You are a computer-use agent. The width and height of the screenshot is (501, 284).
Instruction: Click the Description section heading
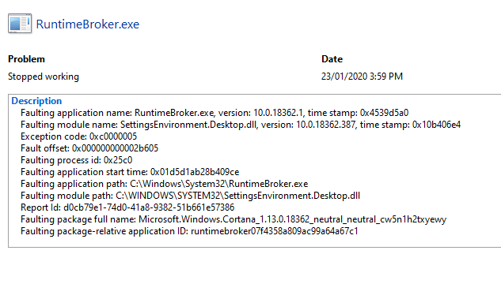(36, 101)
